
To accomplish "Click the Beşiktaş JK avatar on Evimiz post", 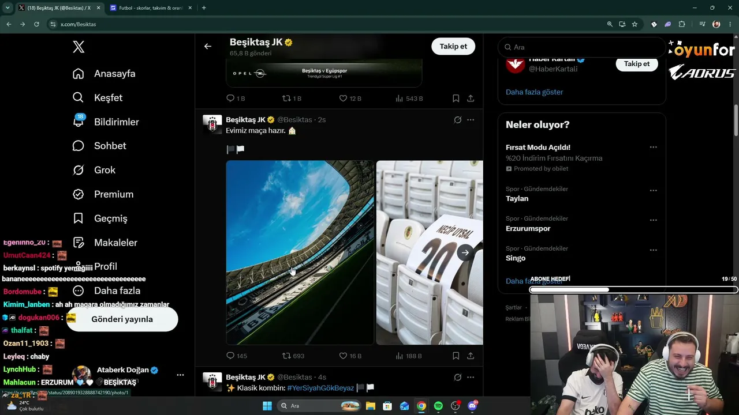I will [212, 124].
